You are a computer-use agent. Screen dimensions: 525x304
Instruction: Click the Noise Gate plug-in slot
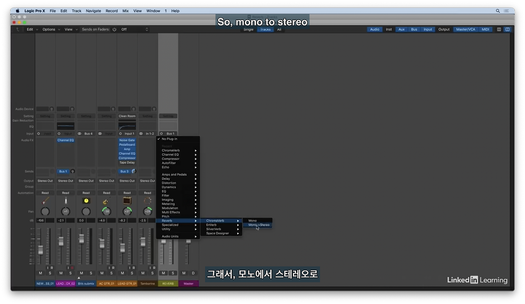coord(127,140)
